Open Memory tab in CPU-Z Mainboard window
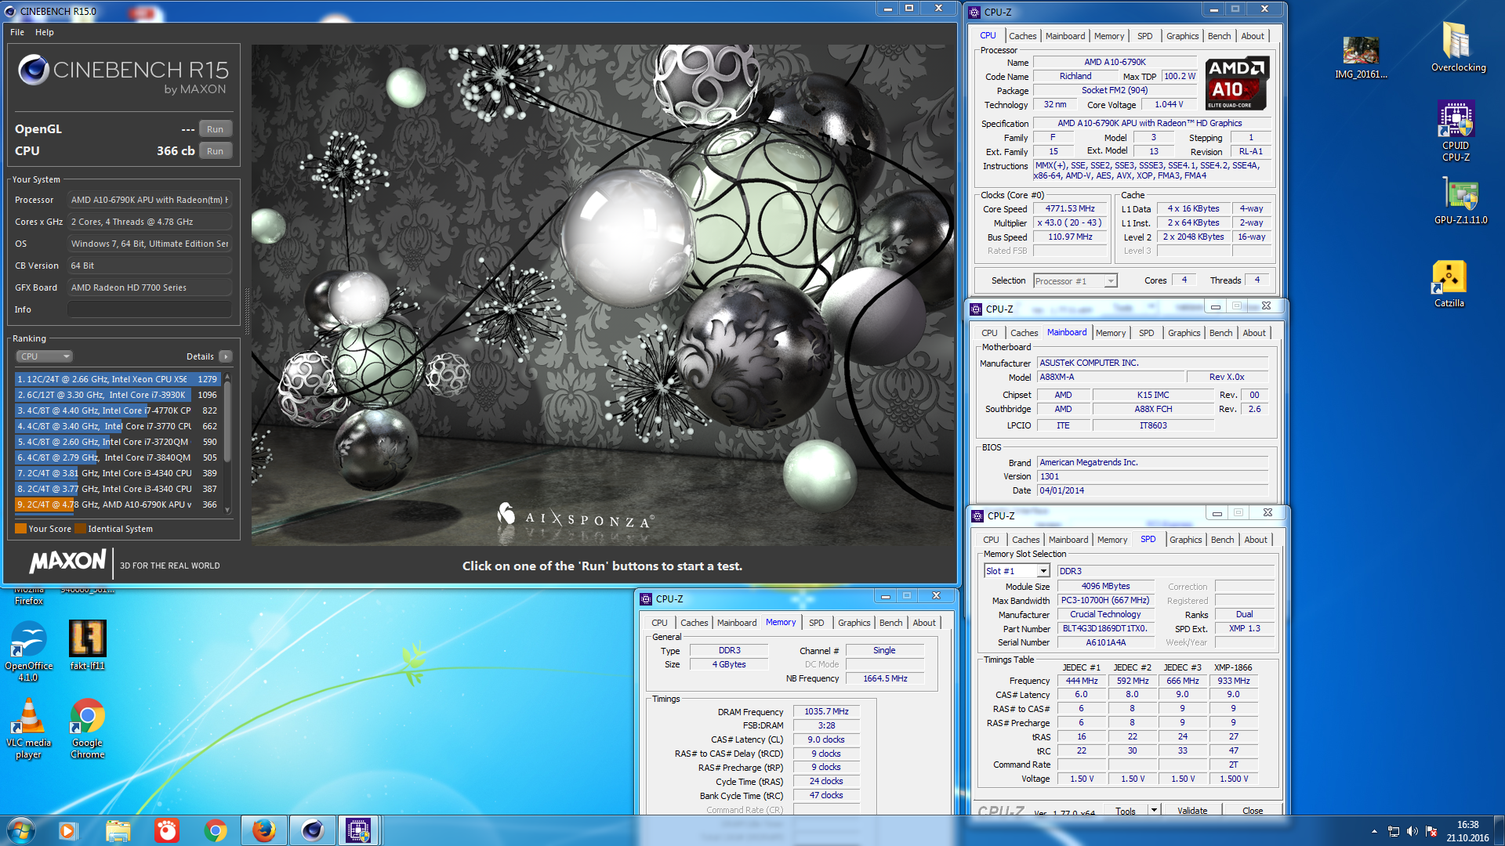Screen dimensions: 1505x846 1111,333
